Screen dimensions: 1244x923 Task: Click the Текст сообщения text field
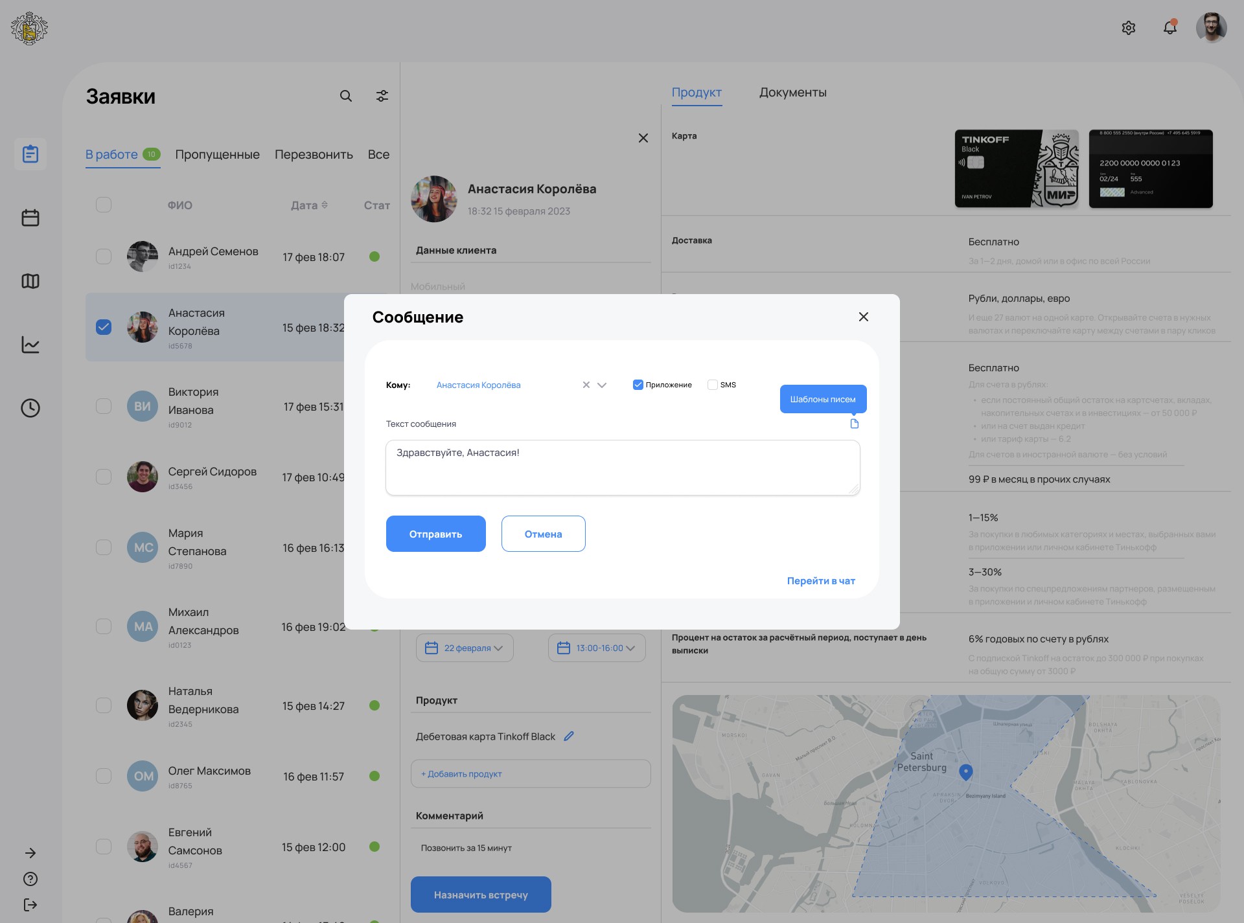click(x=622, y=468)
